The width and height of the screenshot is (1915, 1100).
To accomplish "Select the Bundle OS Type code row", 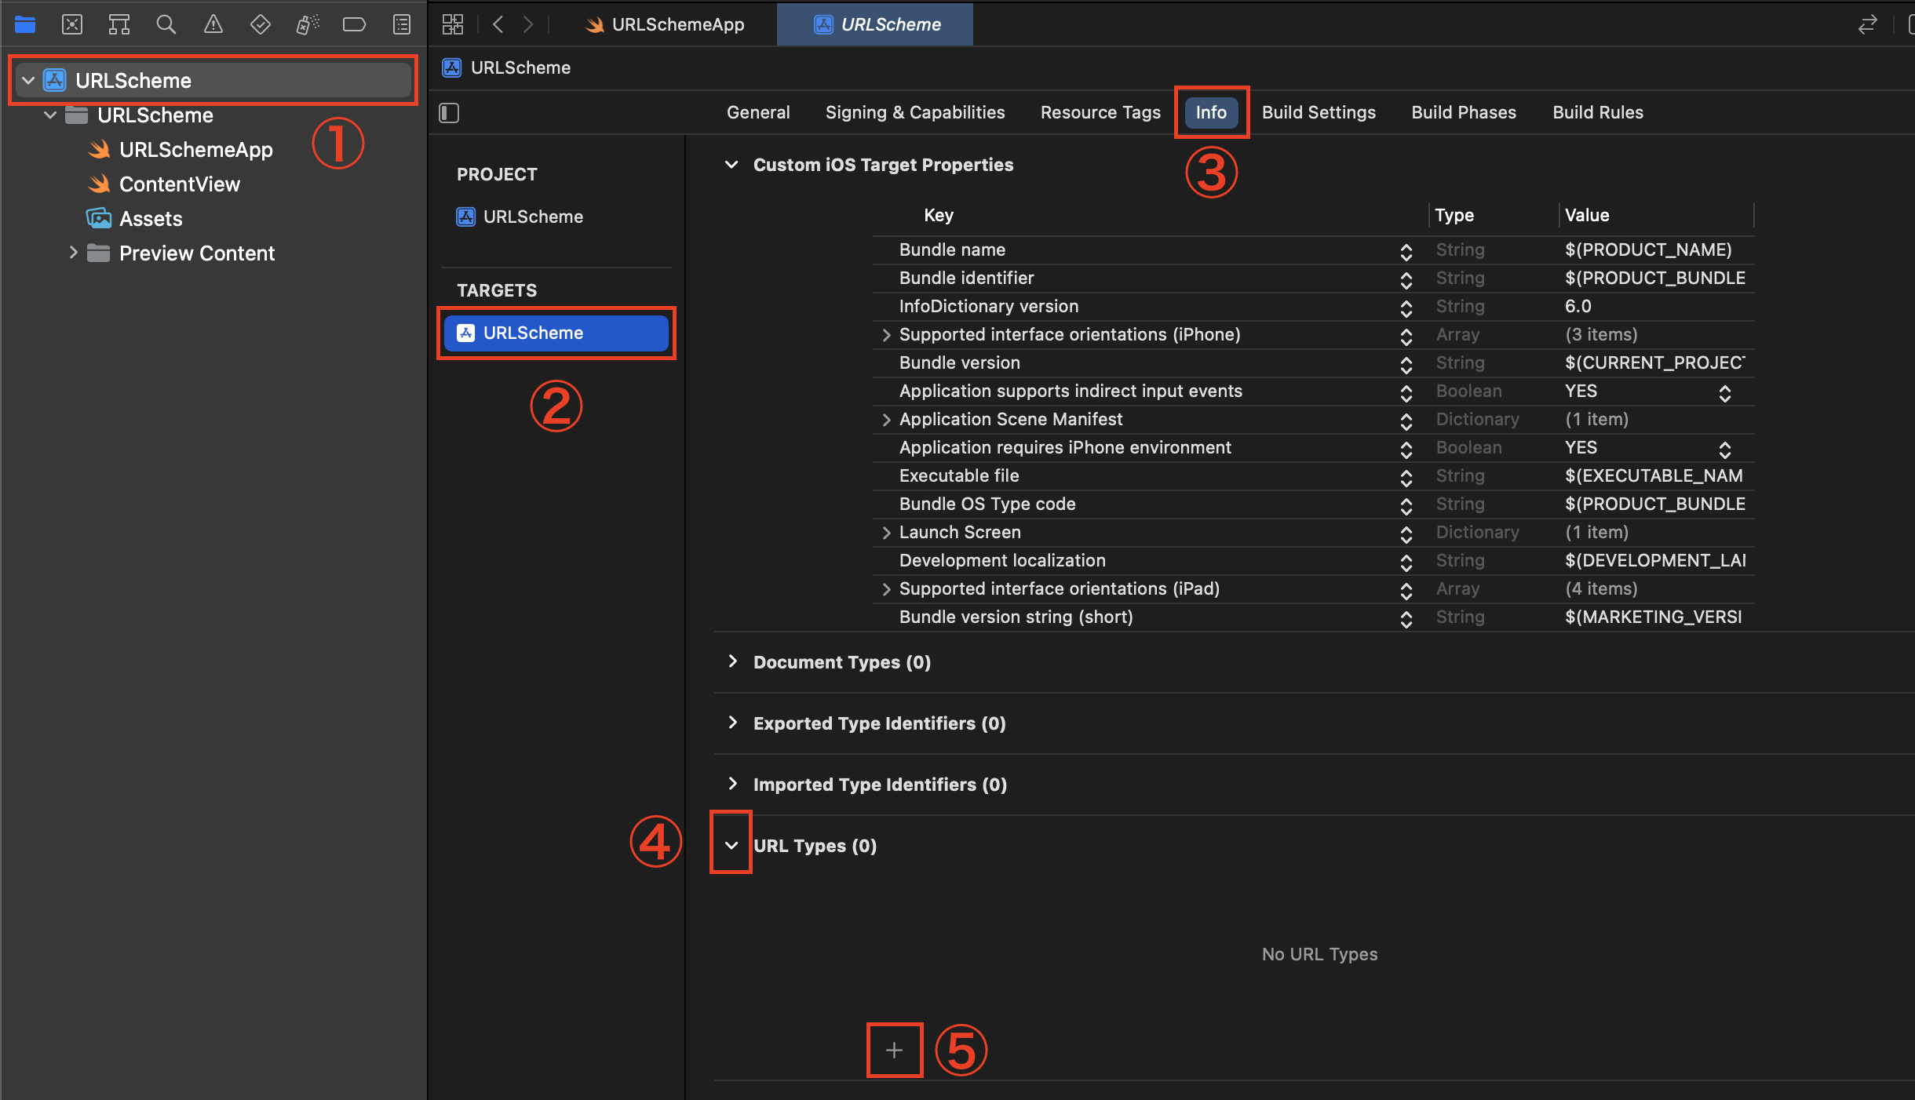I will tap(1313, 504).
